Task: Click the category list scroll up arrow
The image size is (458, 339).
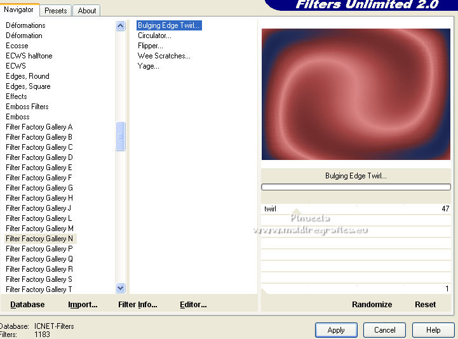Action: (x=120, y=25)
